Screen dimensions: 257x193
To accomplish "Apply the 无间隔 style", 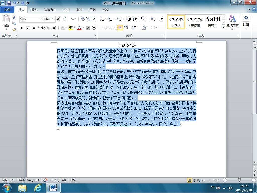I will 194,22.
